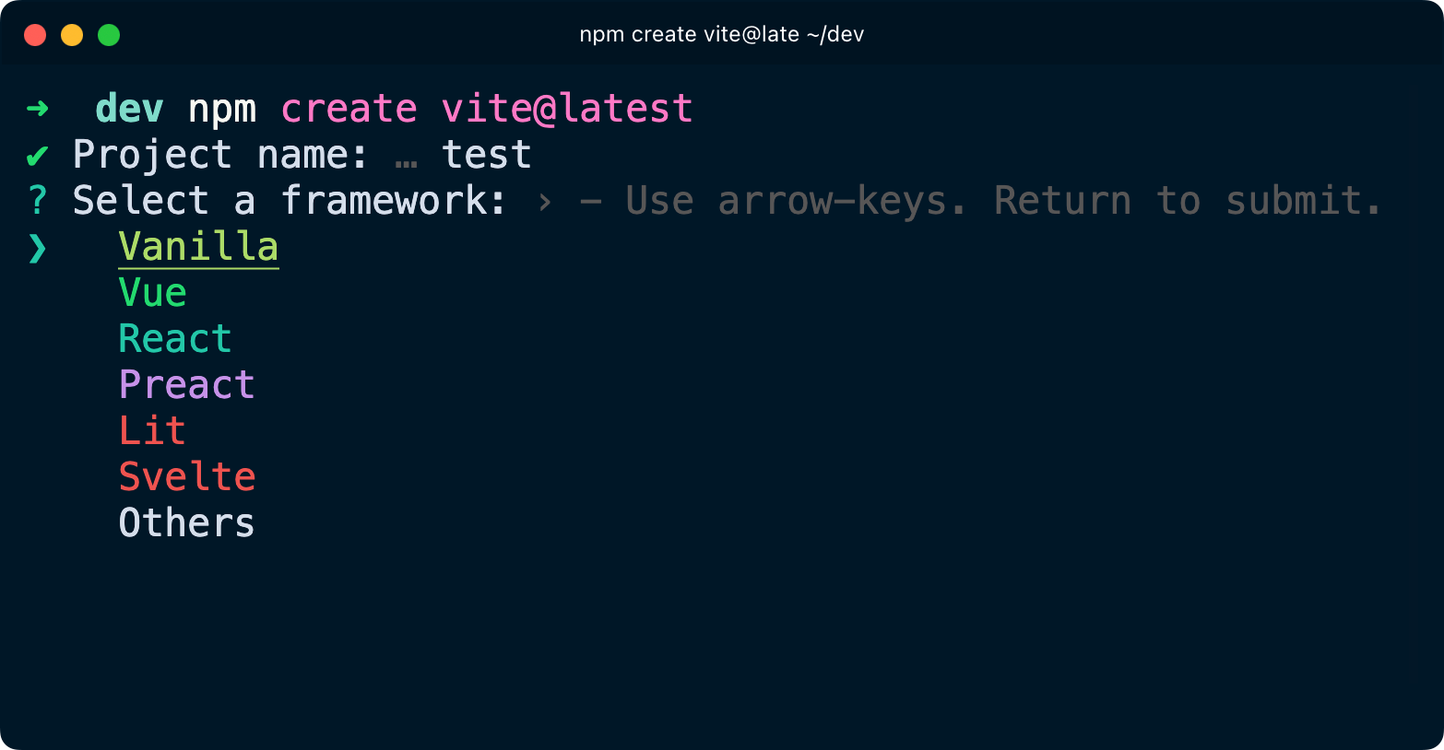Close the terminal window with the red button
This screenshot has width=1444, height=750.
35,35
